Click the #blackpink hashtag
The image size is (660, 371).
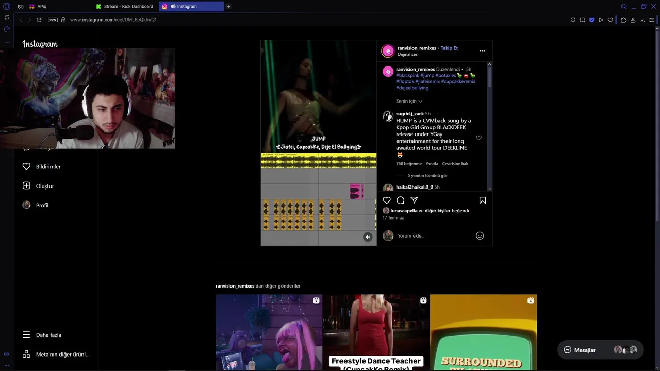[407, 75]
